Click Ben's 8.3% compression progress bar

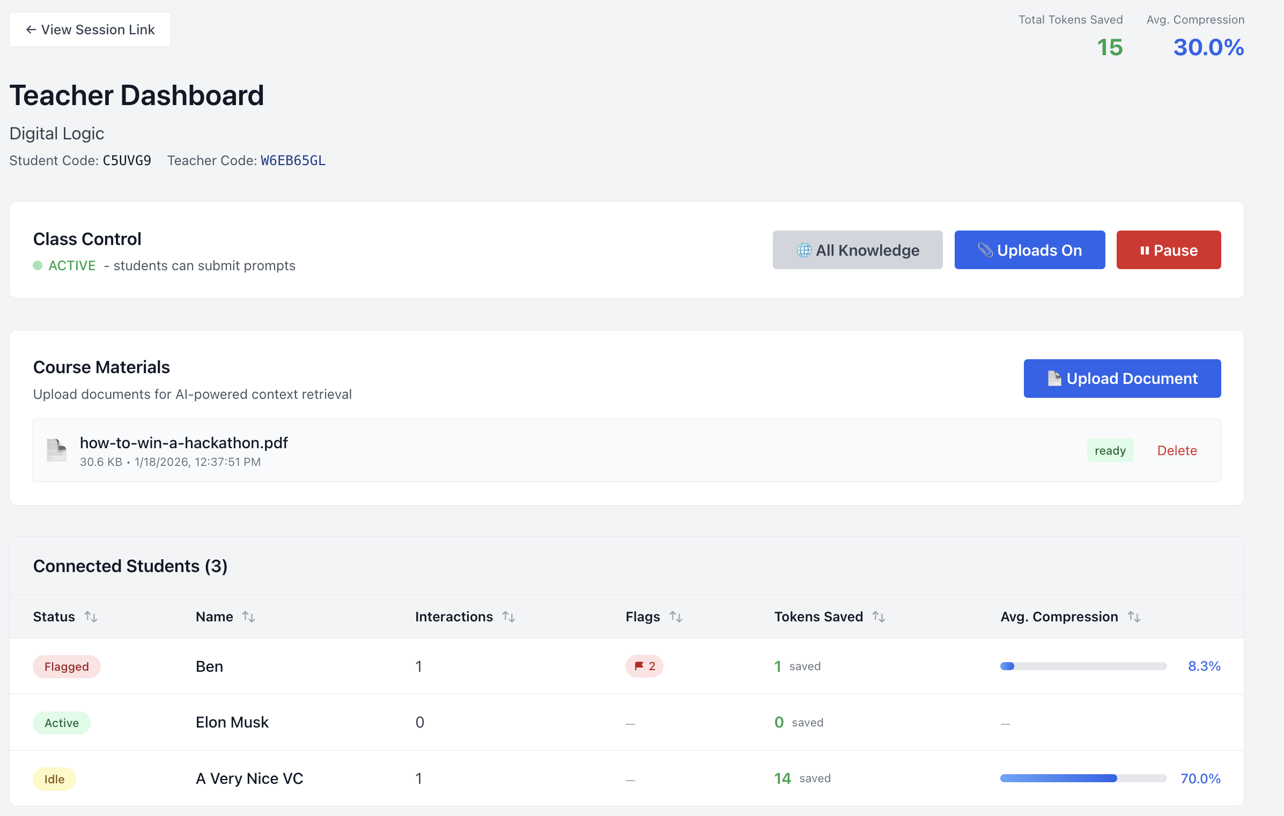coord(1083,666)
